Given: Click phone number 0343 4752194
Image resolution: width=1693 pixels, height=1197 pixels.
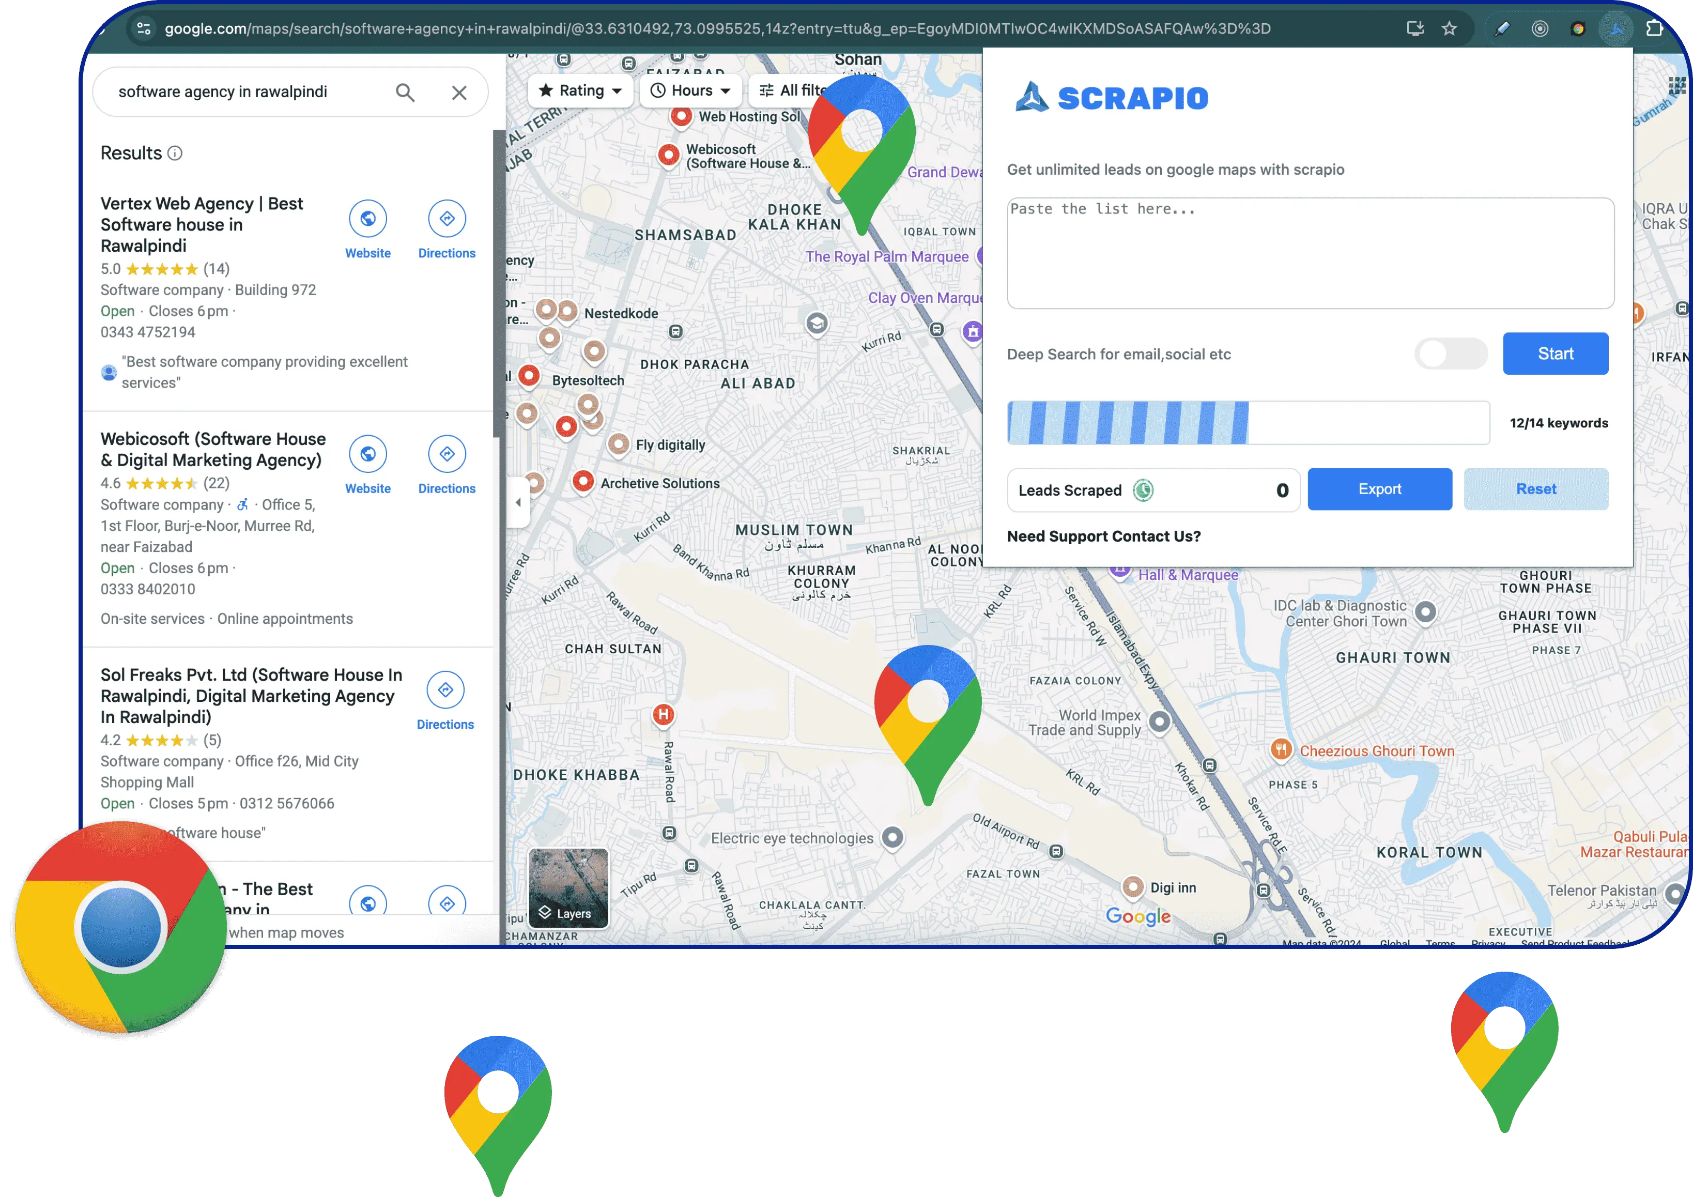Looking at the screenshot, I should click(147, 332).
